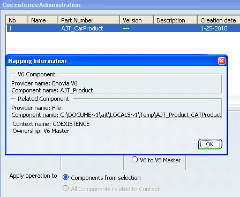The height and width of the screenshot is (197, 240).
Task: Close the Mapping Information dialog
Action: (222, 61)
